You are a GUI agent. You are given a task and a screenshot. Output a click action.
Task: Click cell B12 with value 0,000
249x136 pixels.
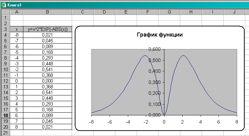pos(47,81)
